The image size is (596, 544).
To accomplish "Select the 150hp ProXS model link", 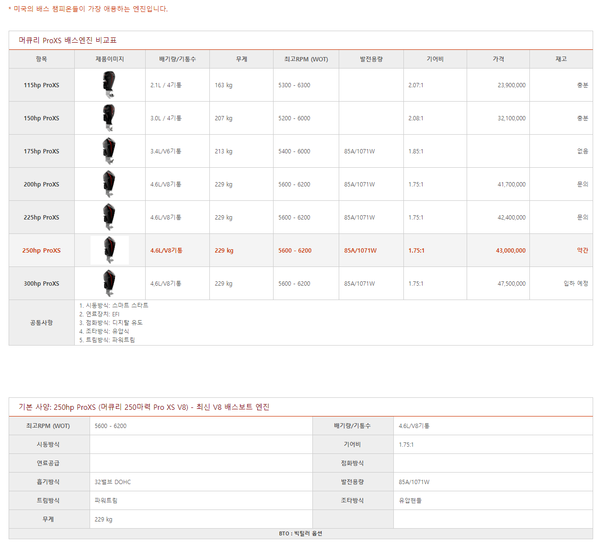I will (x=42, y=118).
